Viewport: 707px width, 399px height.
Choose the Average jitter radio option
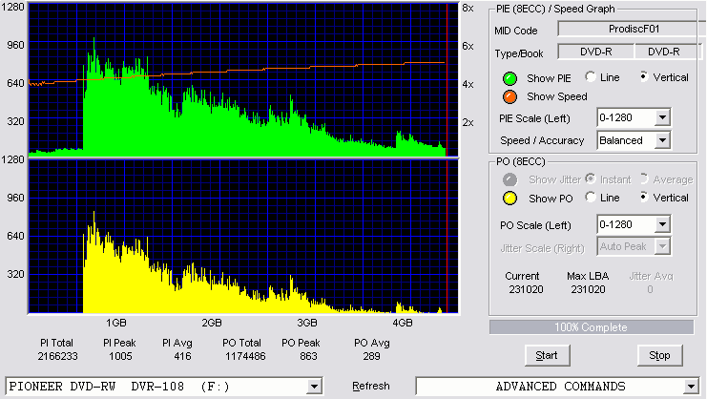coord(644,179)
